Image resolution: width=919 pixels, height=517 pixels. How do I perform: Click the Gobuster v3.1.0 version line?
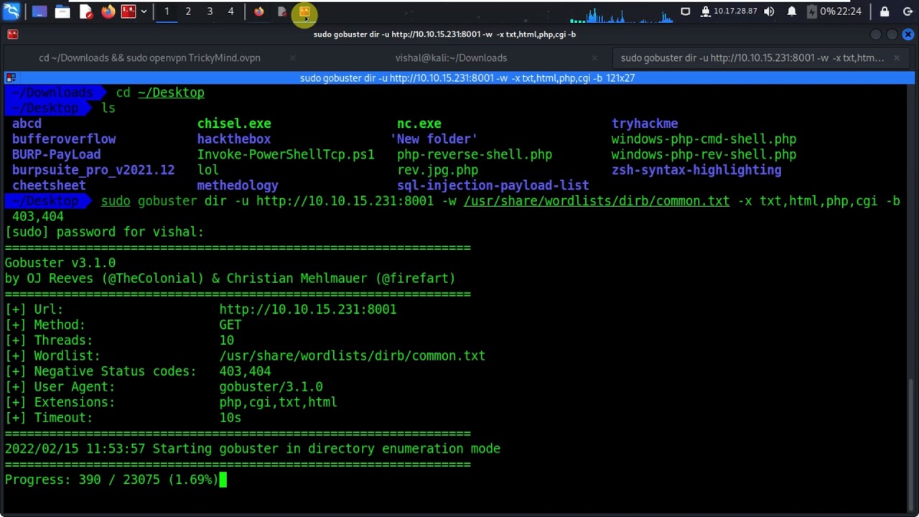60,263
